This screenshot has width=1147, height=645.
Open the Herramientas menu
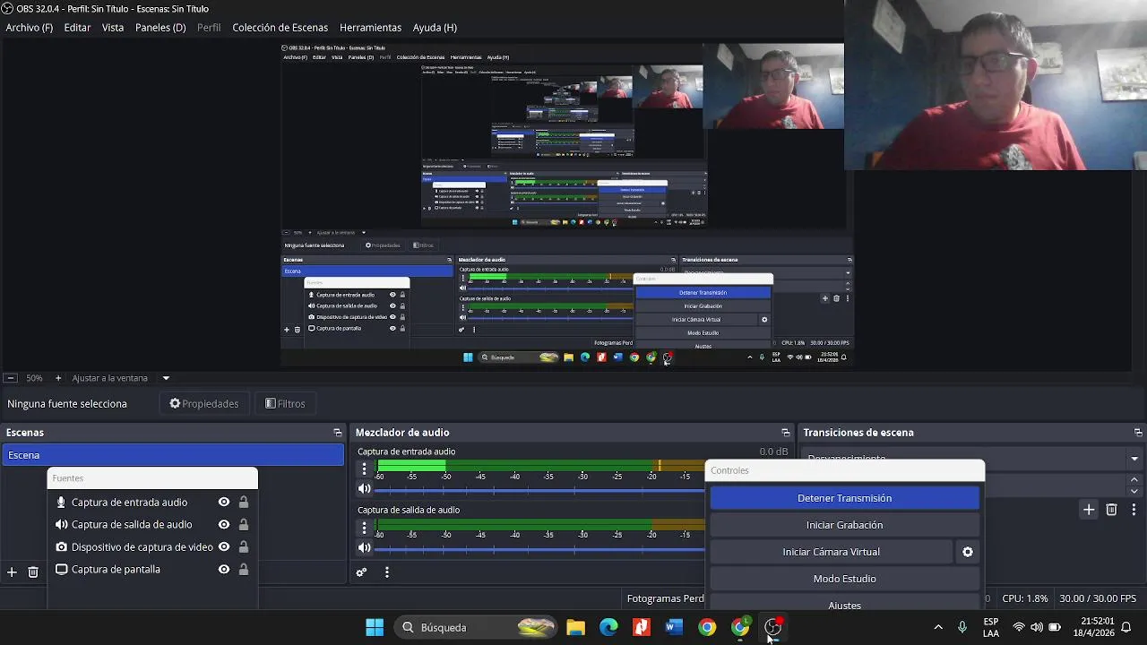[x=370, y=28]
